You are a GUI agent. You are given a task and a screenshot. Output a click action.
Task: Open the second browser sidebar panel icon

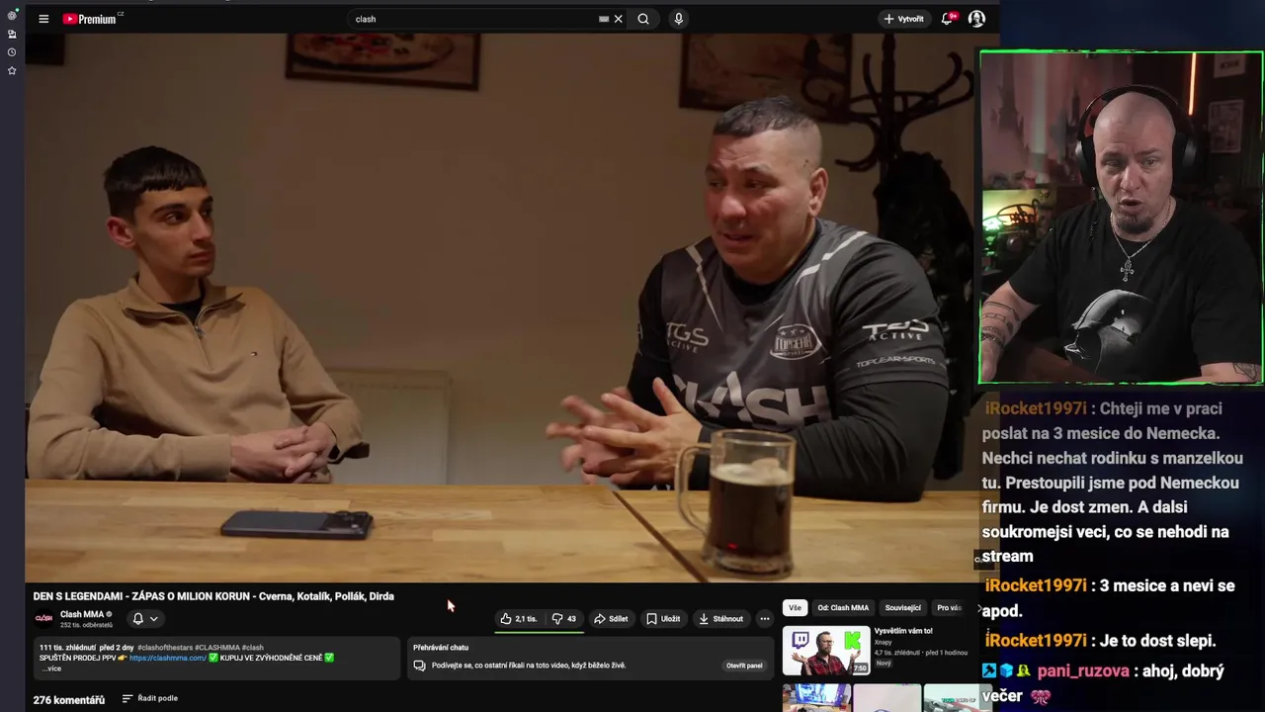[x=12, y=34]
